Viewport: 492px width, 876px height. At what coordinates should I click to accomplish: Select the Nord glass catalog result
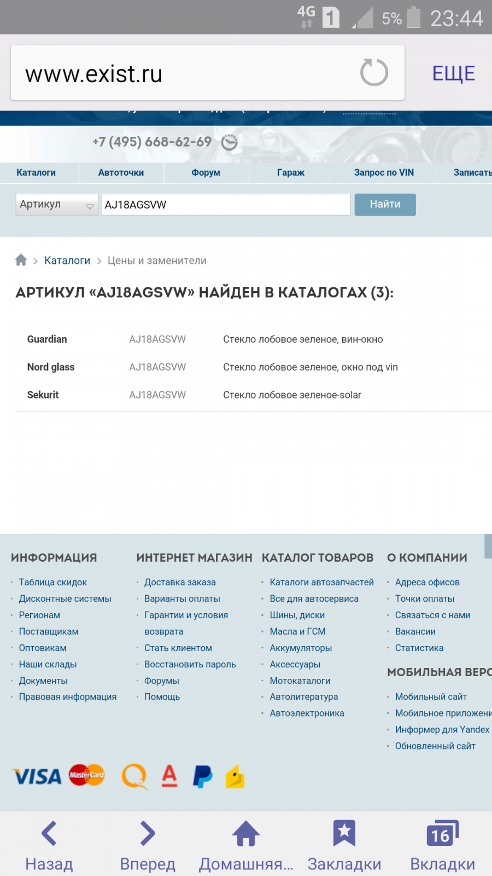pos(51,367)
